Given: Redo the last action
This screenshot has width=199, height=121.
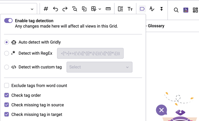Looking at the screenshot, I should click(x=65, y=9).
